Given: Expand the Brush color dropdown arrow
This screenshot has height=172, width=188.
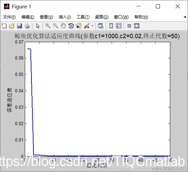Looking at the screenshot, I should (92, 26).
